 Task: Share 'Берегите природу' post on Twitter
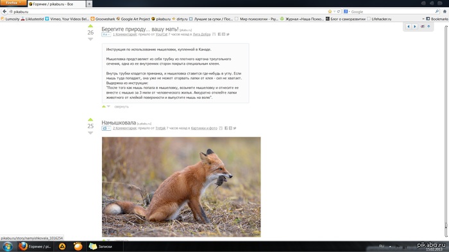(x=228, y=35)
